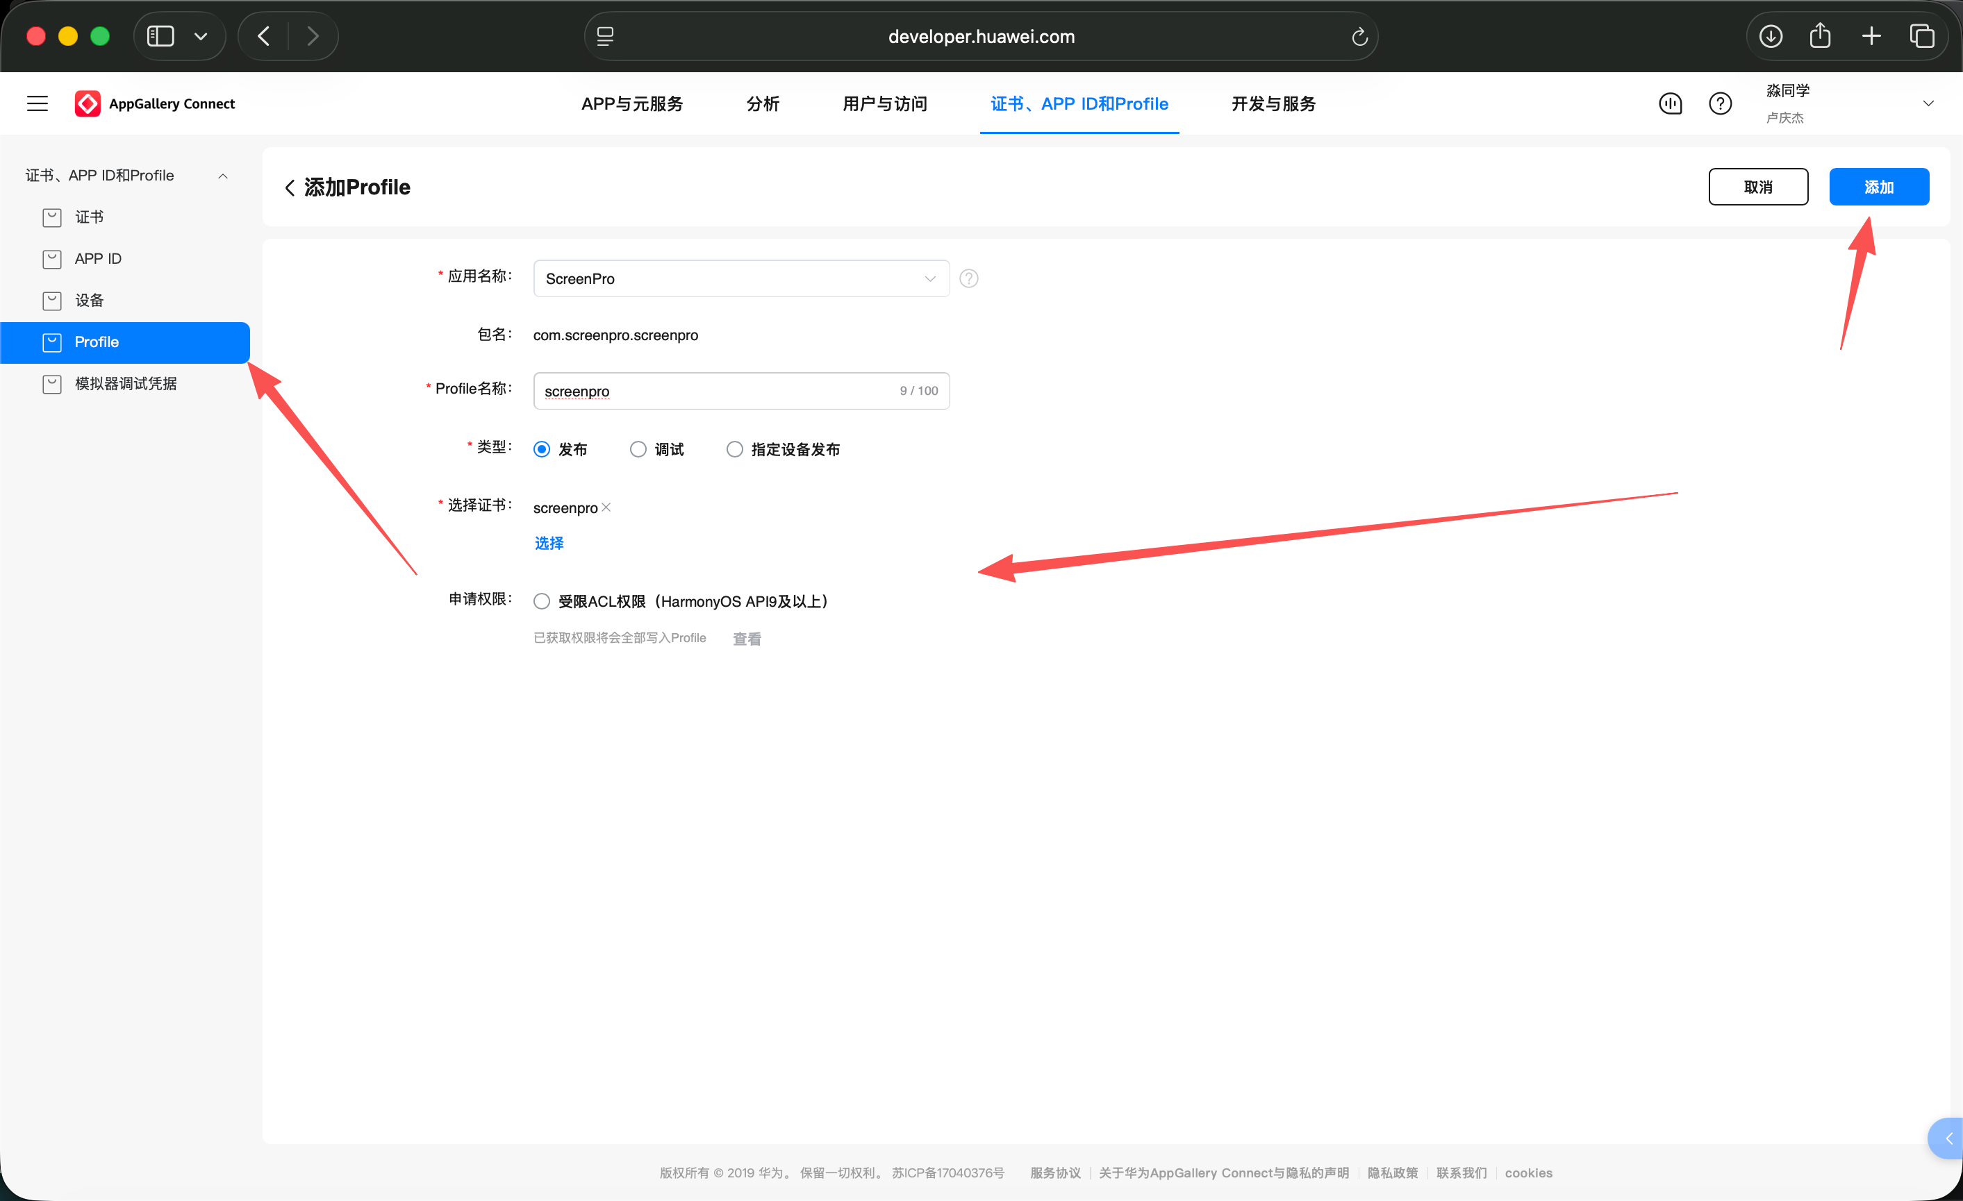Switch to 开发与服务 tab
The height and width of the screenshot is (1201, 1963).
point(1274,103)
